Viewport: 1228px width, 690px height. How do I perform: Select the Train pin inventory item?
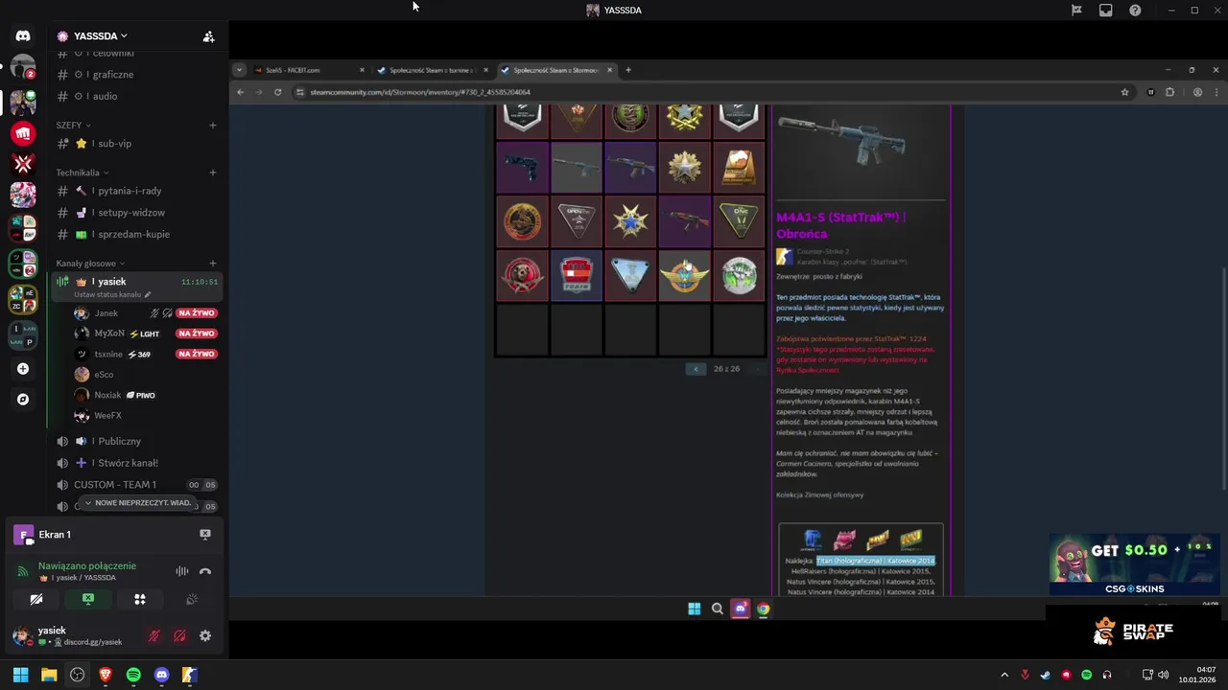[577, 276]
